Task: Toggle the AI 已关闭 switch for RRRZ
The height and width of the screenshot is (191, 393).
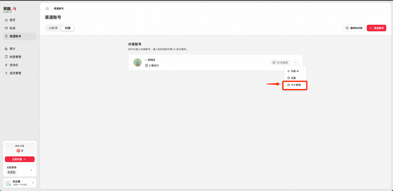Action: point(280,62)
